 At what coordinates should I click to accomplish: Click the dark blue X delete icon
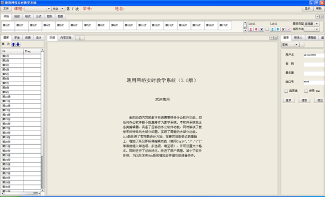(x=261, y=29)
